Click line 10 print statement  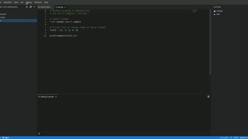click(x=64, y=36)
